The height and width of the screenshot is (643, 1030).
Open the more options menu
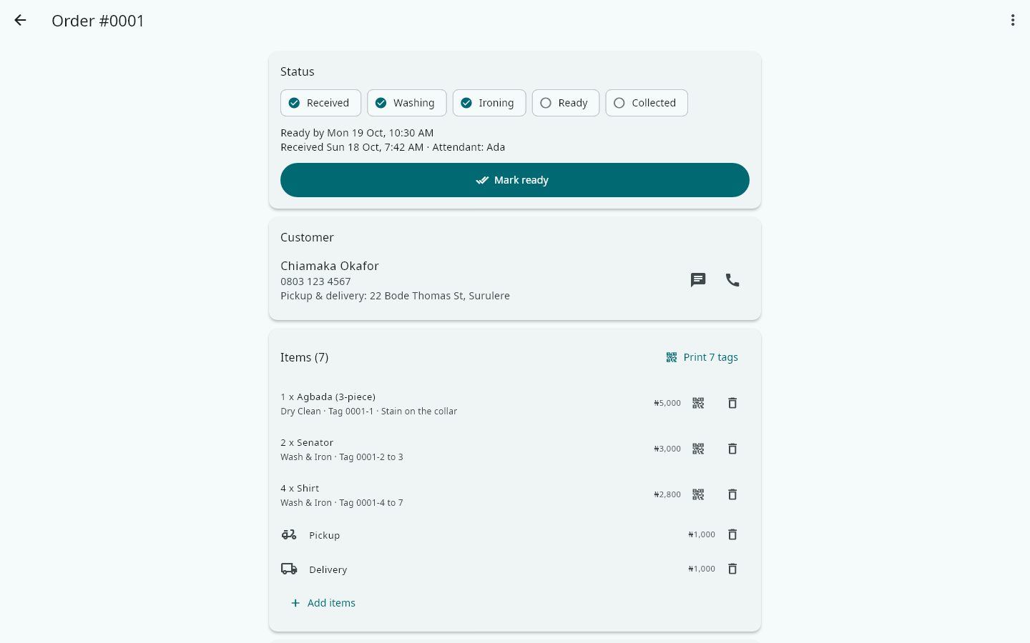(1013, 21)
